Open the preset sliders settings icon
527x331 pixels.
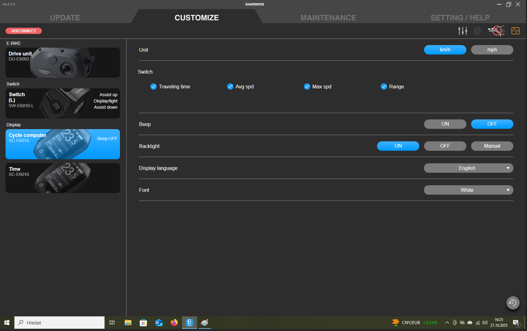[463, 31]
